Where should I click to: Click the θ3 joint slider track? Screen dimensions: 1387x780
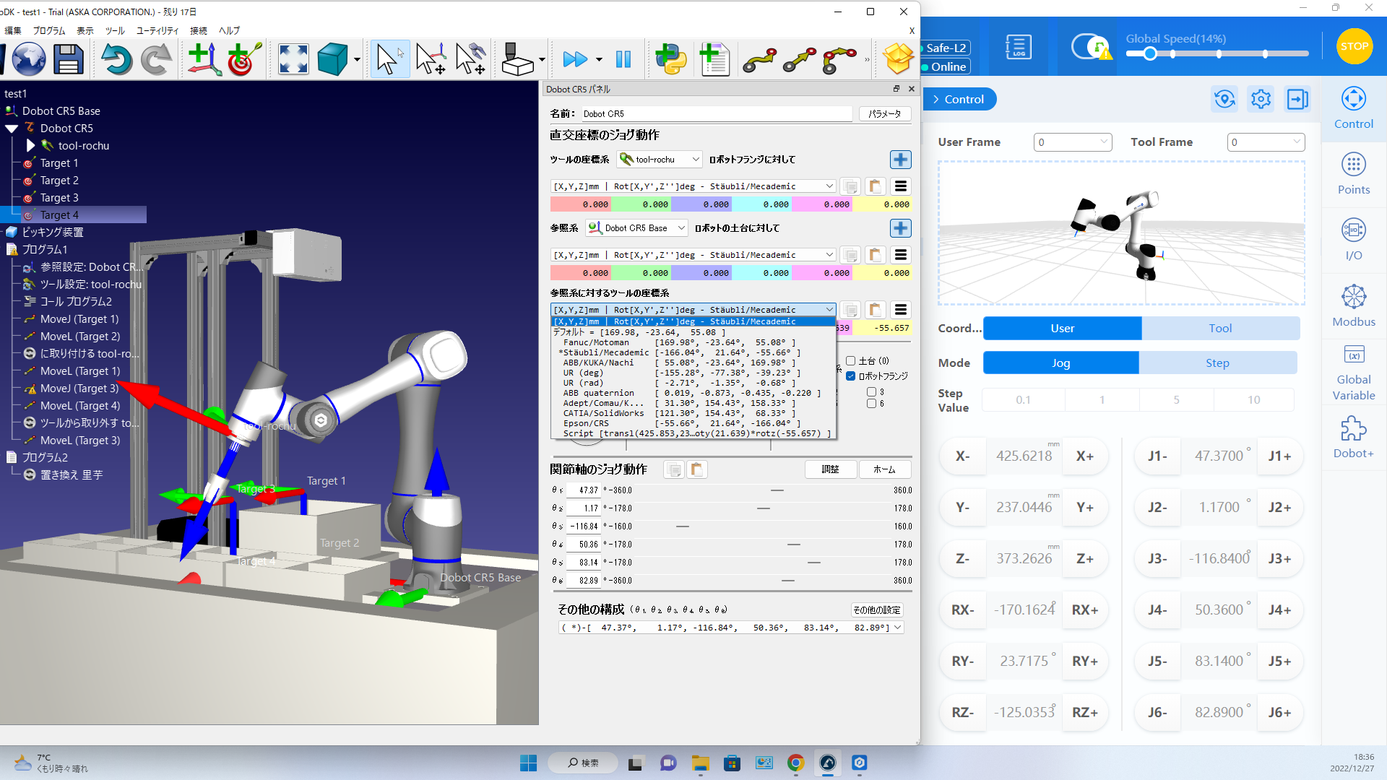tap(762, 526)
